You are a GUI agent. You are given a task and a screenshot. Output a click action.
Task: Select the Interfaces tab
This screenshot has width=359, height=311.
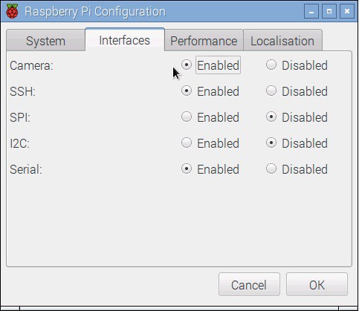[125, 40]
